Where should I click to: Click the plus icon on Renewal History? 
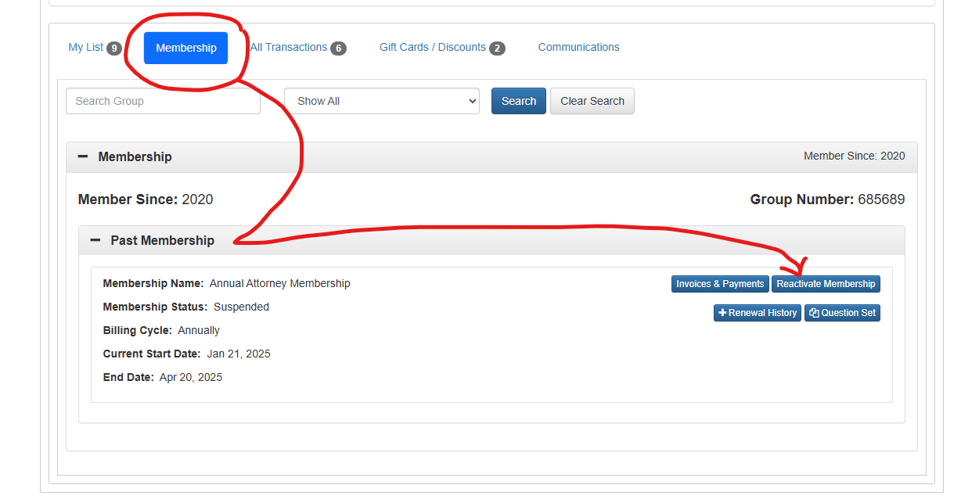tap(722, 313)
